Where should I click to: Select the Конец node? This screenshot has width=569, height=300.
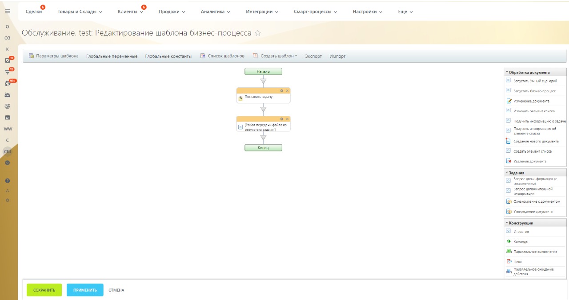[263, 147]
